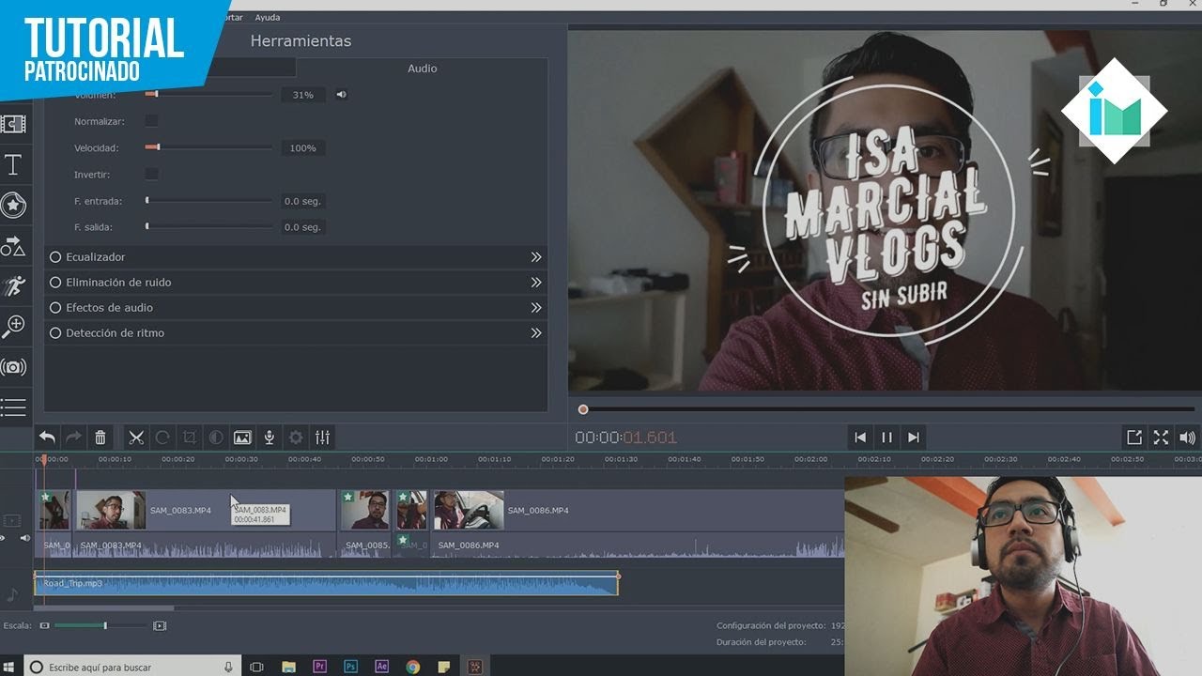Image resolution: width=1202 pixels, height=676 pixels.
Task: Expand Ecualizador with its double chevron
Action: pyautogui.click(x=536, y=257)
